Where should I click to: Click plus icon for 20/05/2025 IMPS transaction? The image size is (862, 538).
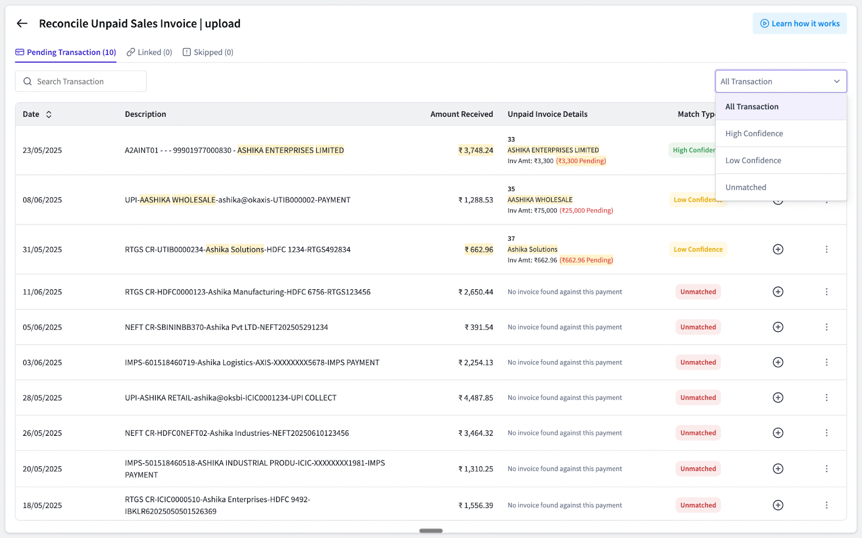[778, 469]
